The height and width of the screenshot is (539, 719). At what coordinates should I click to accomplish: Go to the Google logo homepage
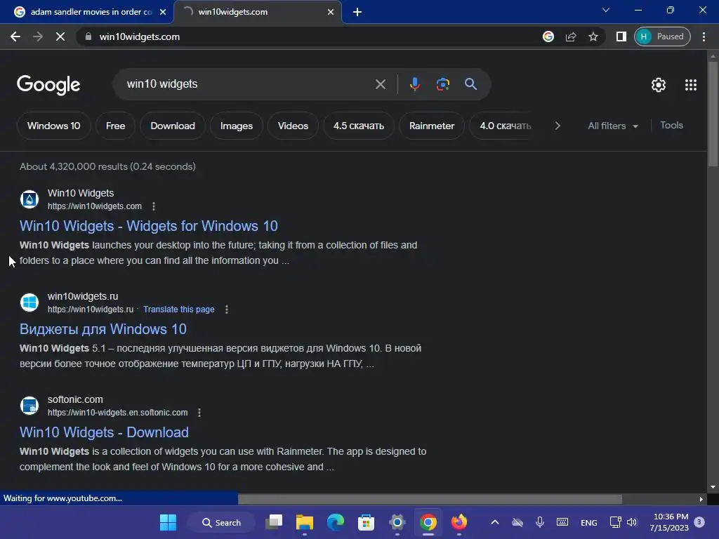[48, 85]
